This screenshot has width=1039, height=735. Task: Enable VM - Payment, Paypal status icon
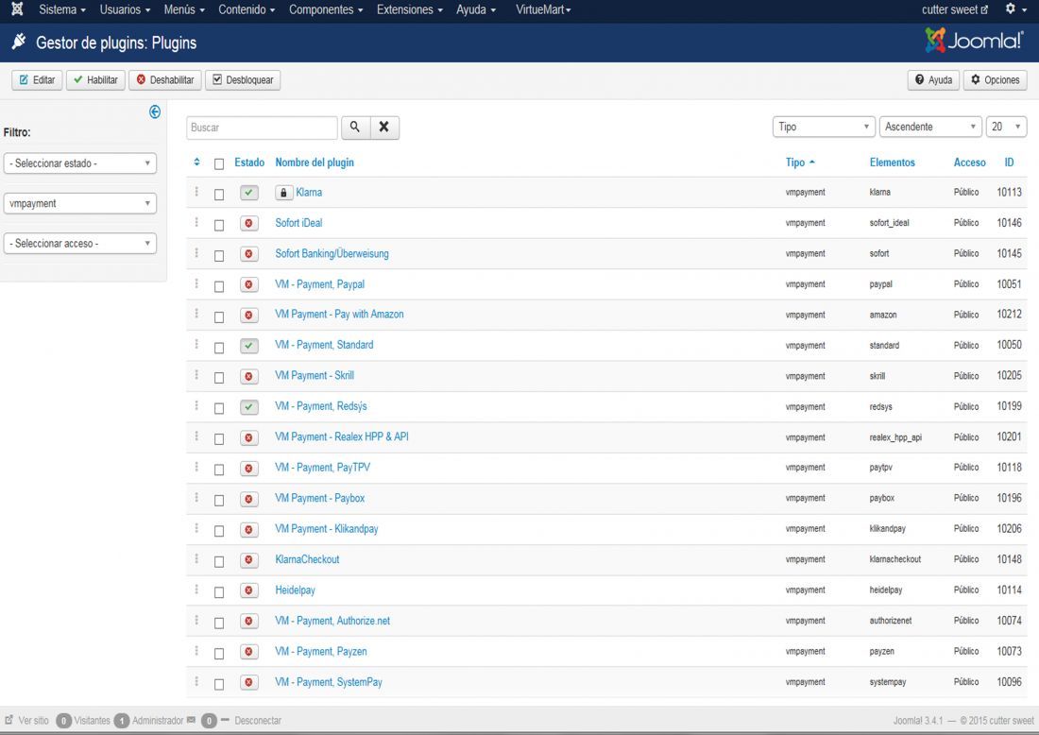[249, 284]
